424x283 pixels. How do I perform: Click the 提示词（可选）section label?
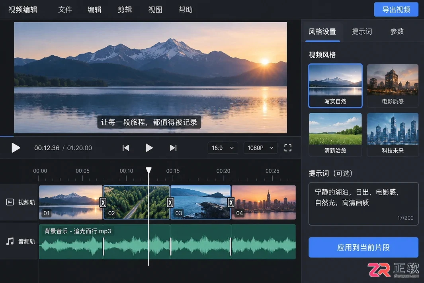pyautogui.click(x=331, y=173)
